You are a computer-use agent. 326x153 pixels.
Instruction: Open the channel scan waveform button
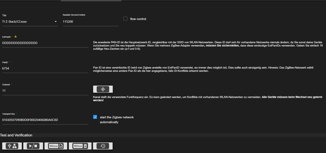(x=103, y=89)
